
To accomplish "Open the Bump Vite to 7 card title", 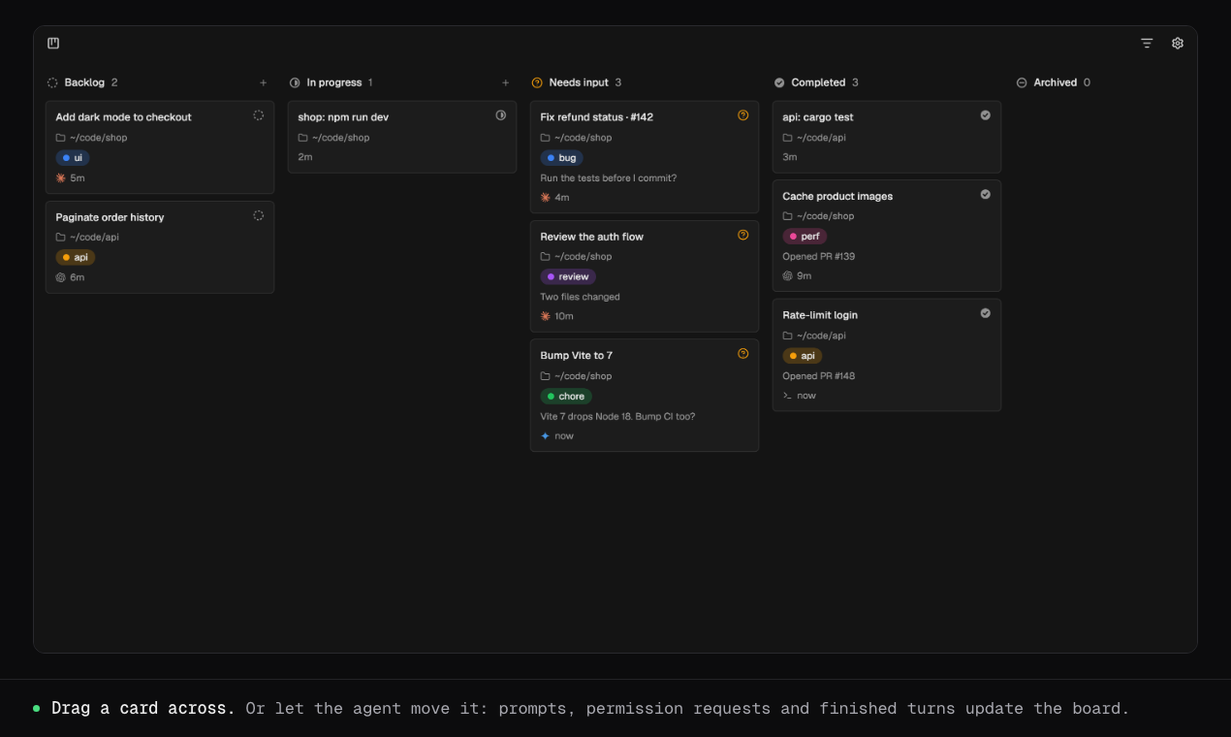I will coord(577,356).
